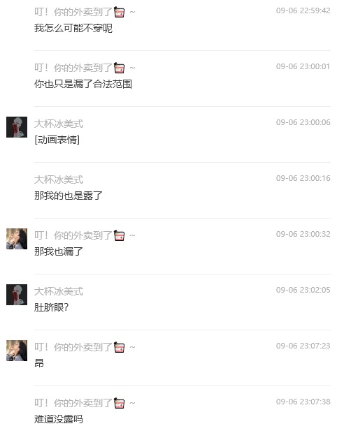The height and width of the screenshot is (433, 337).
Task: Click the takeout emoji above 那我也漏了
Action: pos(119,235)
